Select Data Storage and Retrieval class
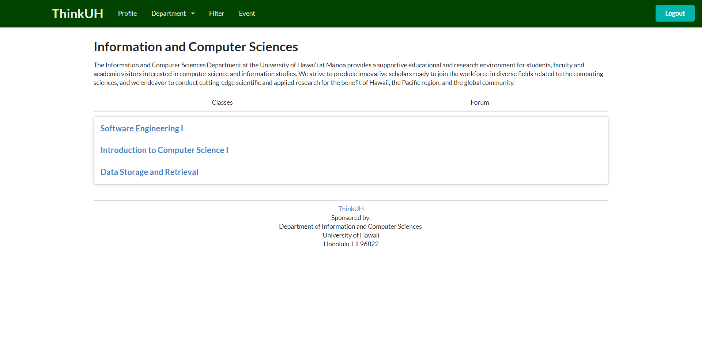702x344 pixels. click(149, 172)
